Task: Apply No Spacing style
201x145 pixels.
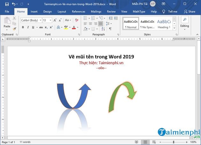Action: (x=147, y=23)
